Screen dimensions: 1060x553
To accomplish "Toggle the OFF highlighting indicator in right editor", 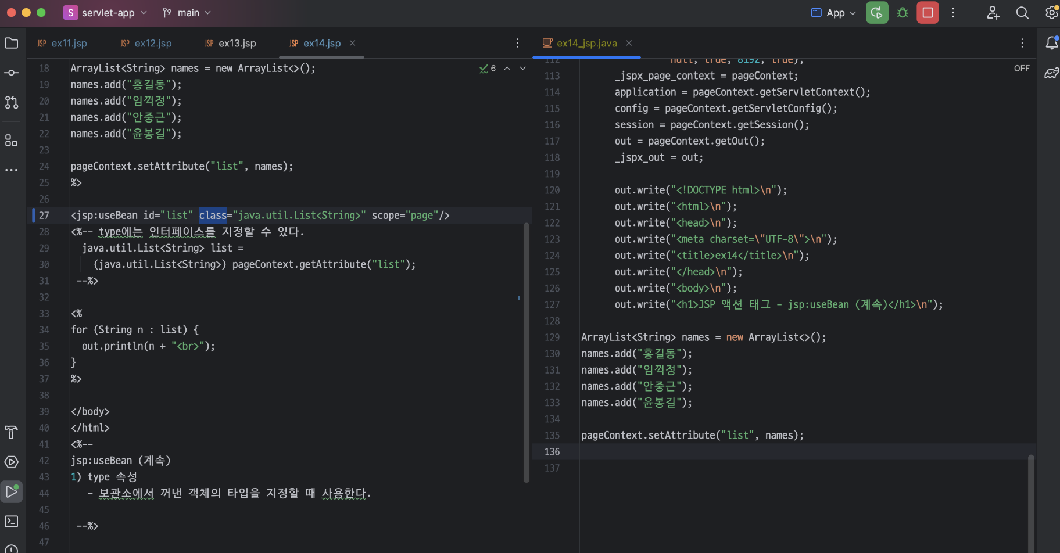I will pyautogui.click(x=1022, y=68).
